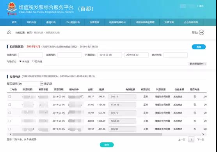Select the 已勾选 radio button
This screenshot has height=152, width=217.
(33, 61)
